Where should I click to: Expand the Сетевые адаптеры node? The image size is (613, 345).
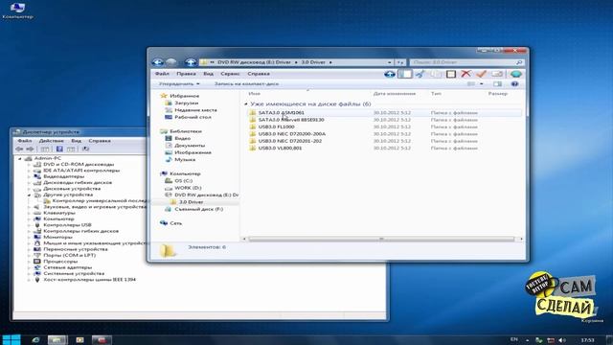[29, 267]
